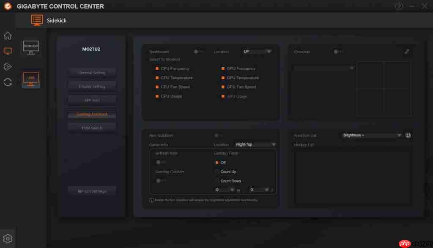Viewport: 433px width, 248px height.
Task: Uncheck the CPU Temperature checkbox
Action: [157, 78]
